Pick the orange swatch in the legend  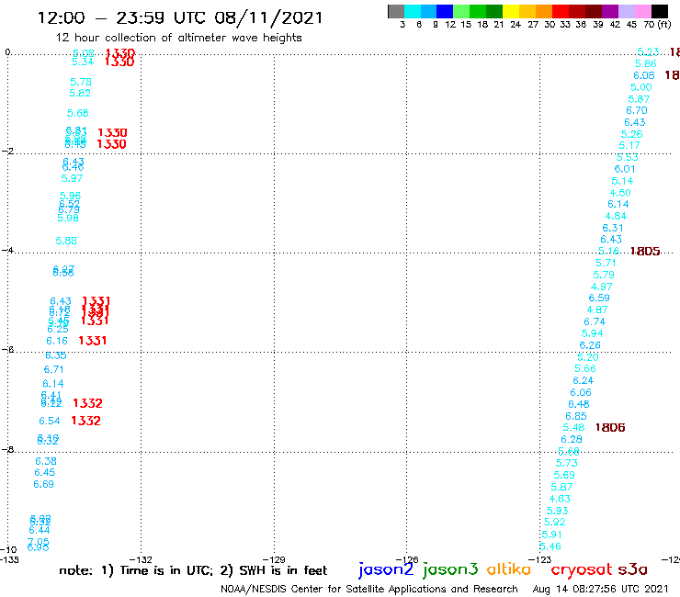pos(544,11)
